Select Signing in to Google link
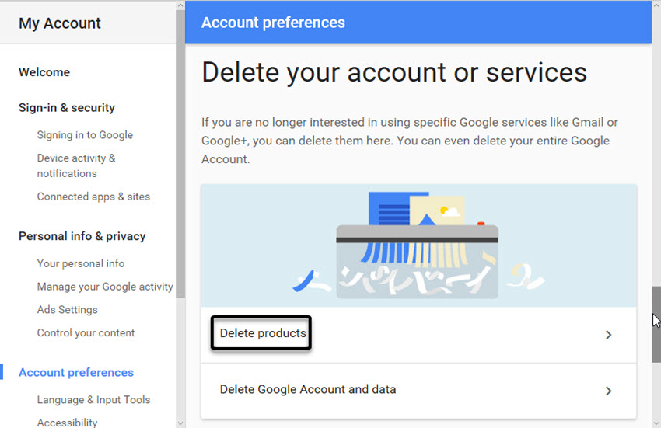Screen dimensions: 661x428 point(85,135)
